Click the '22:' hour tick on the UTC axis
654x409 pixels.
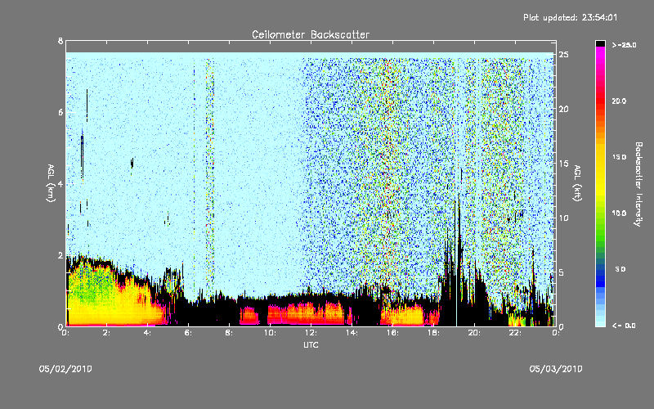pyautogui.click(x=516, y=333)
